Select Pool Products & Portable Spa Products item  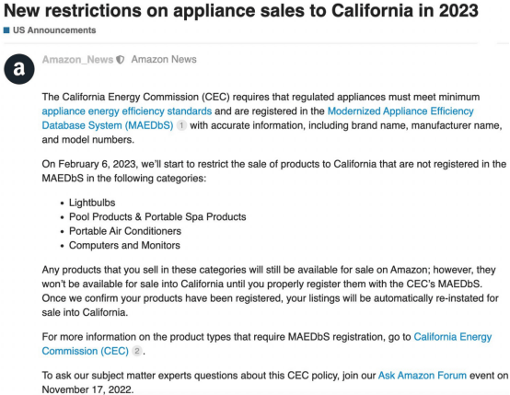pos(157,217)
